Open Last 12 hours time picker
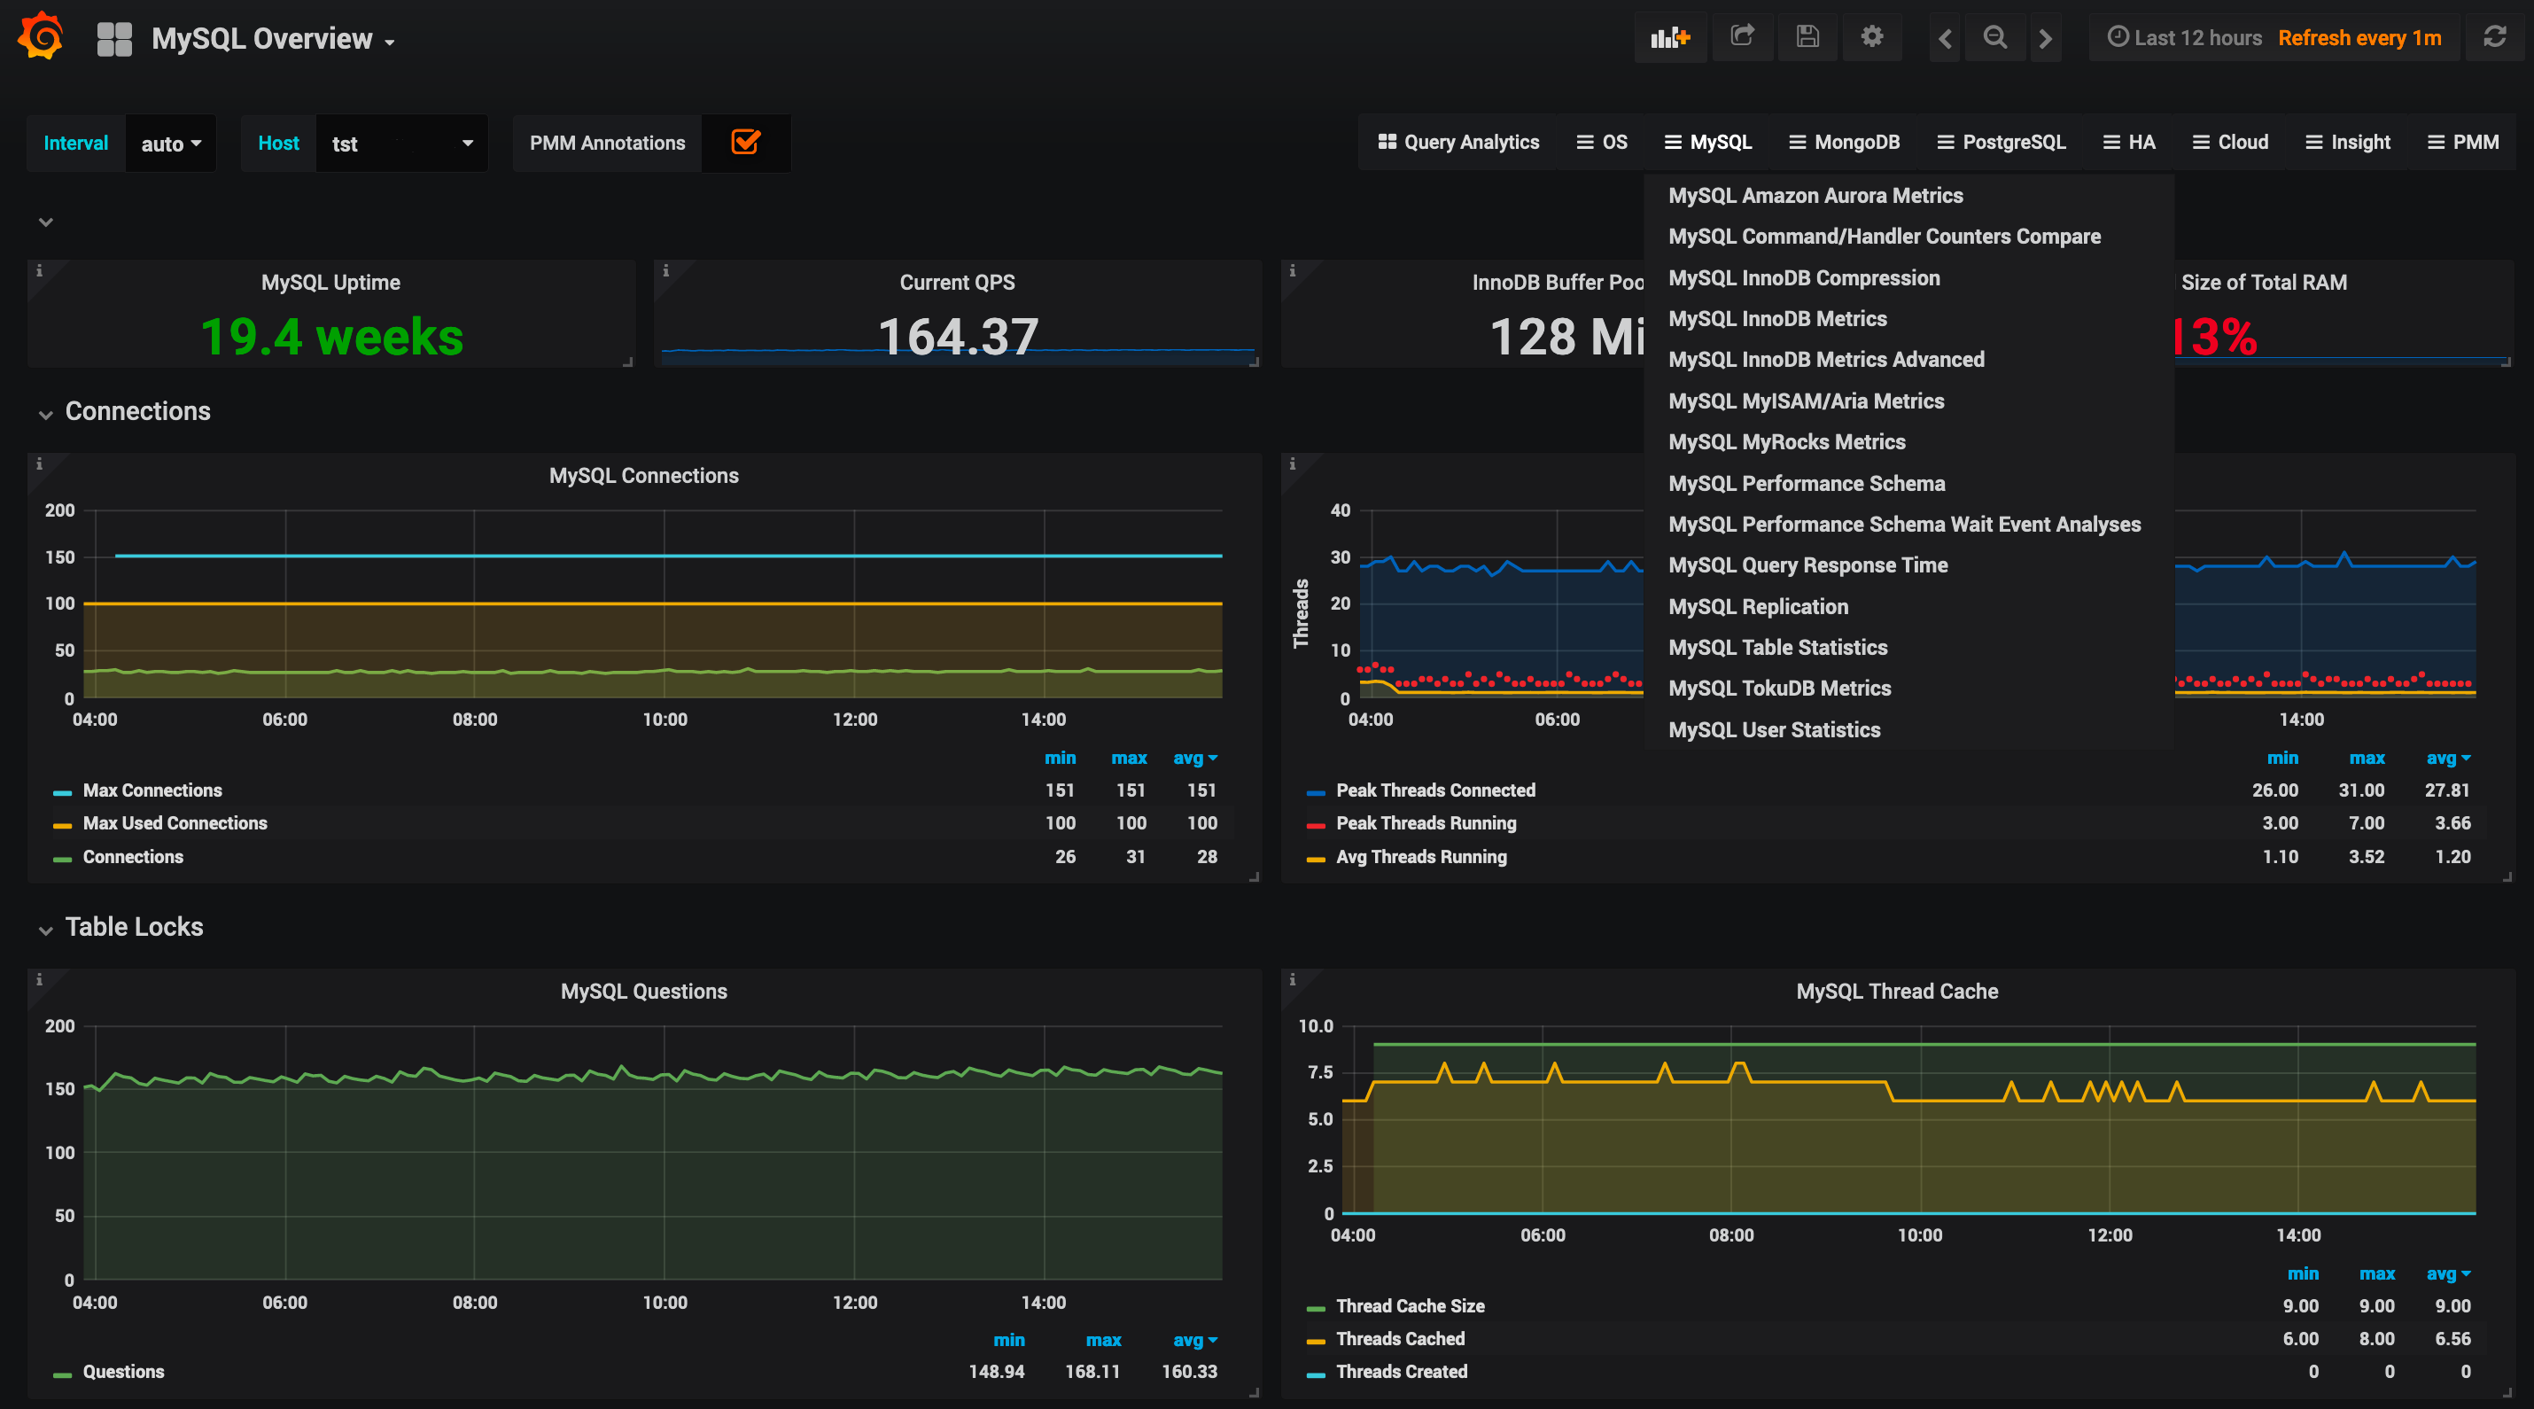2534x1409 pixels. (2184, 37)
